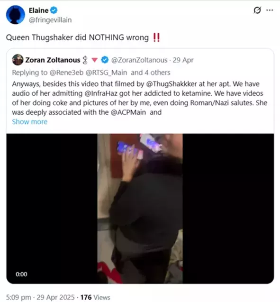280x302 pixels.
Task: Open the @Rene3eb reply mention
Action: [x=67, y=73]
